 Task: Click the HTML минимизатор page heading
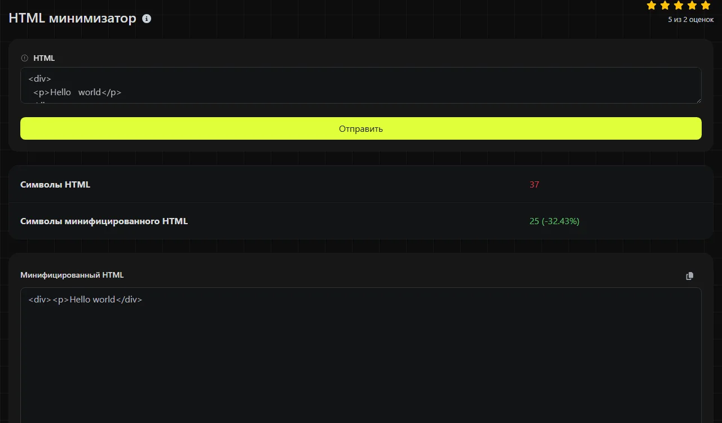tap(72, 19)
